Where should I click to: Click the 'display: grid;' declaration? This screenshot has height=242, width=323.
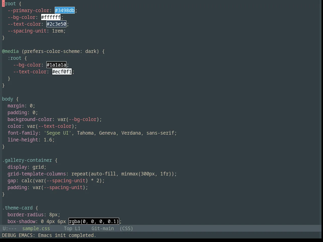click(27, 167)
